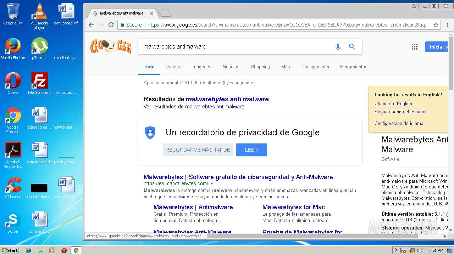View results for malwarebtes antimalware instead
Viewport: 454px width, 255px height.
(x=215, y=107)
